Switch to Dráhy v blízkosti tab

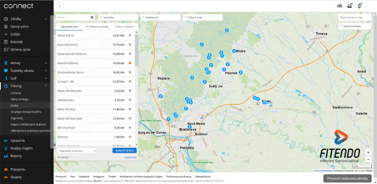coord(124,27)
